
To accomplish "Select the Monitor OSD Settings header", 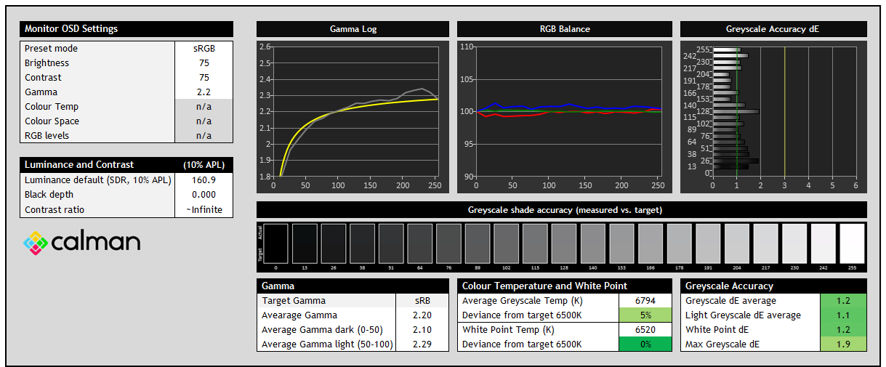I will pos(126,29).
